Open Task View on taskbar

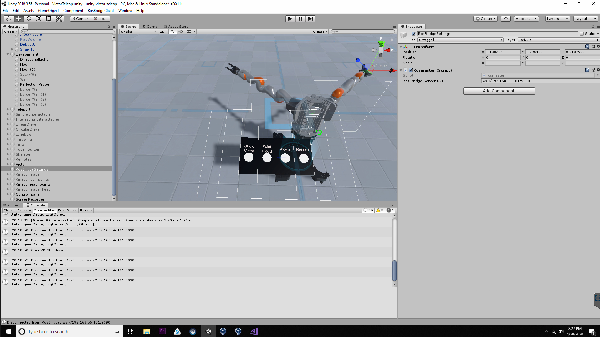131,331
